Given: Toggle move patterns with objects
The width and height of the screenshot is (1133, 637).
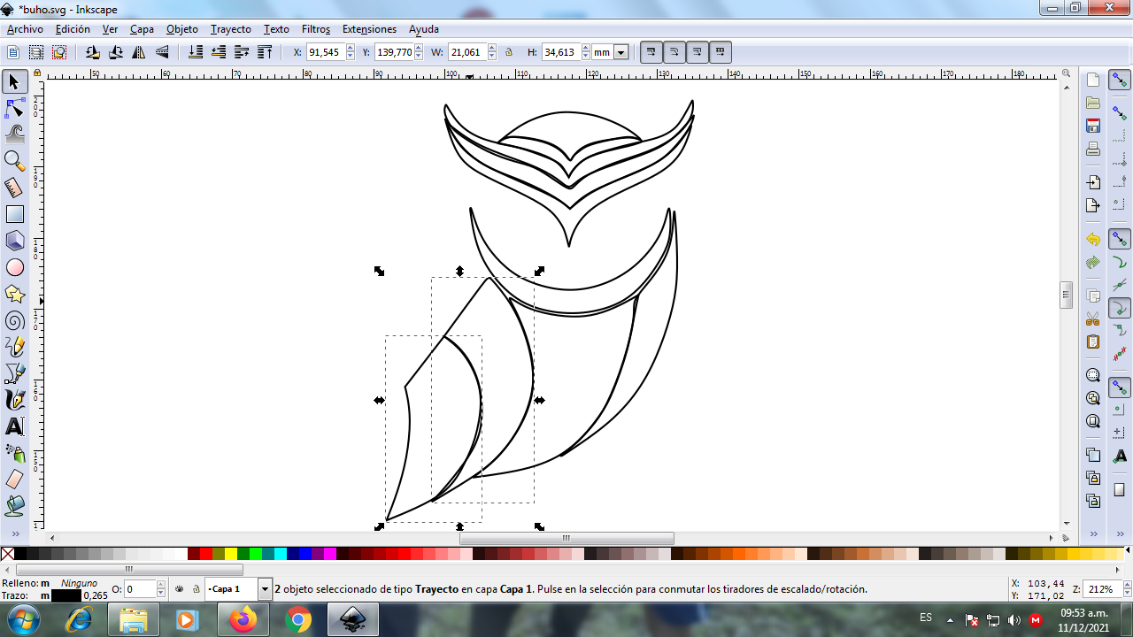Looking at the screenshot, I should click(720, 52).
